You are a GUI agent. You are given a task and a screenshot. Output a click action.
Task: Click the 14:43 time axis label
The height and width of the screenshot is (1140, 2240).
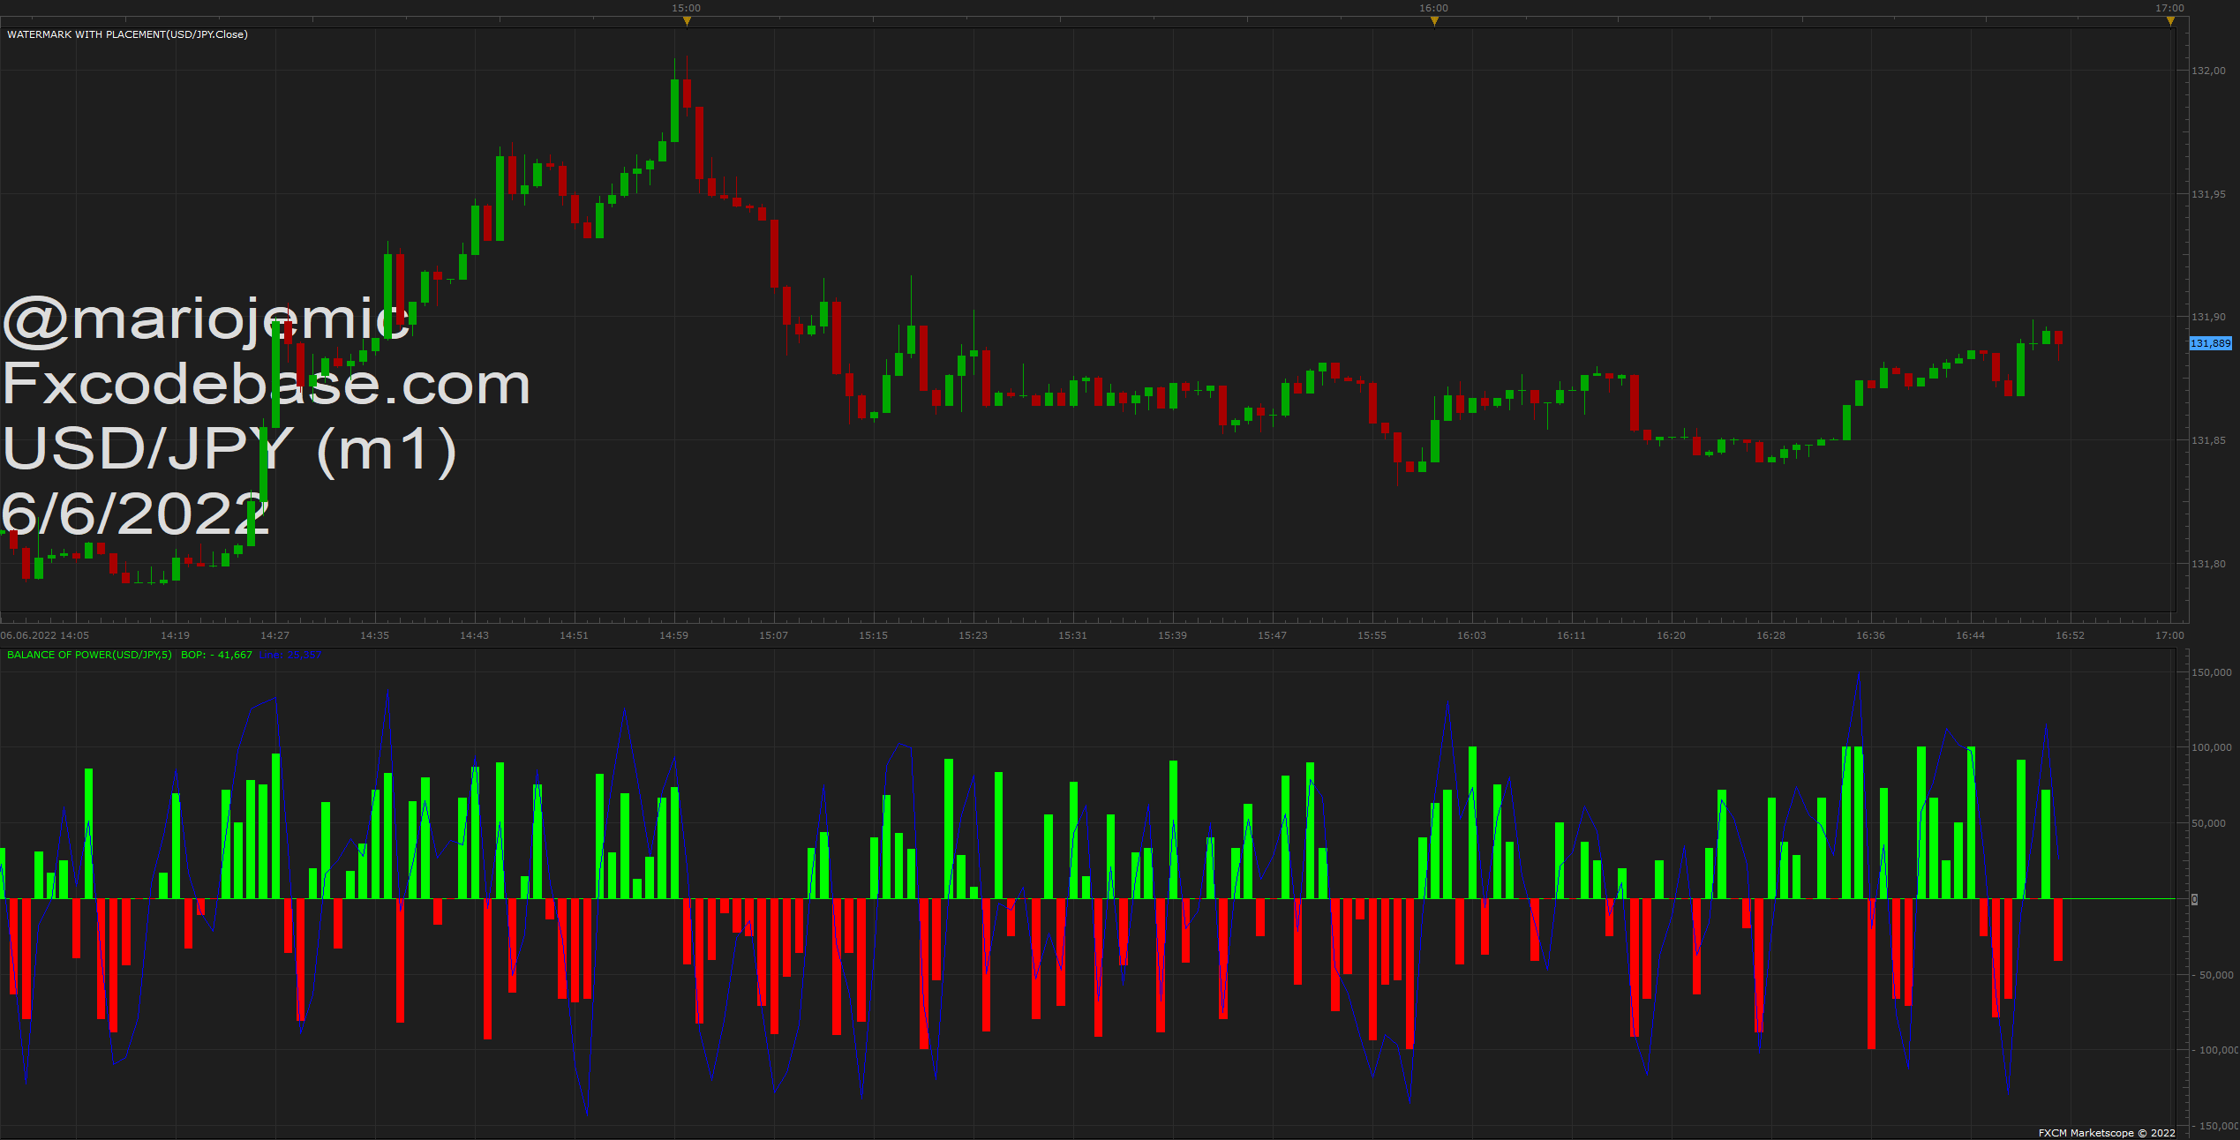click(474, 635)
